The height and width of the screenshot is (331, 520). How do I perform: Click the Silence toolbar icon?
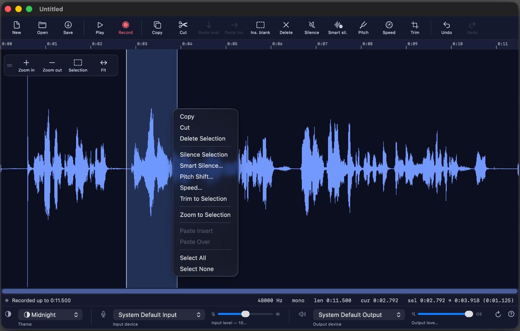312,28
